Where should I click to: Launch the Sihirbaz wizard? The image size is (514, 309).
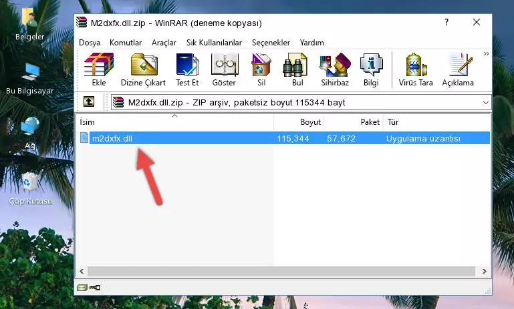tap(335, 69)
